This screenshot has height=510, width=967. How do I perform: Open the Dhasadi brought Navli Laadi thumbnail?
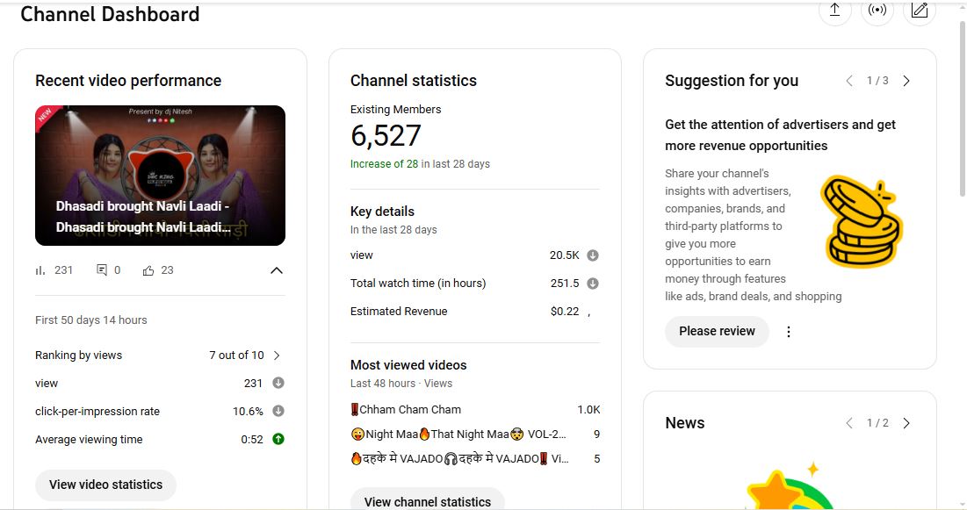[160, 176]
